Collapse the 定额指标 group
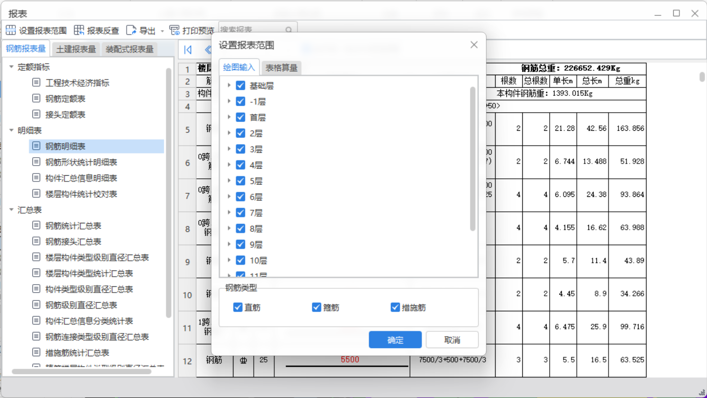This screenshot has width=707, height=398. [11, 67]
